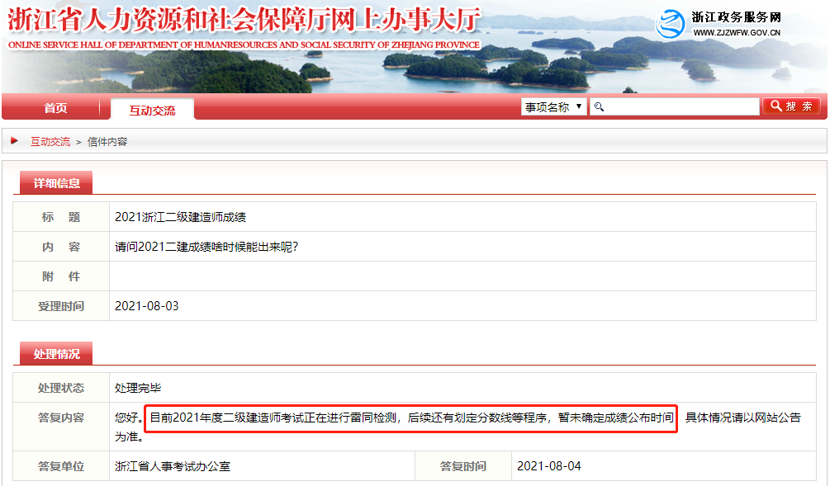This screenshot has width=830, height=486.
Task: Click the magnifier icon inside the search field
Action: coord(600,107)
